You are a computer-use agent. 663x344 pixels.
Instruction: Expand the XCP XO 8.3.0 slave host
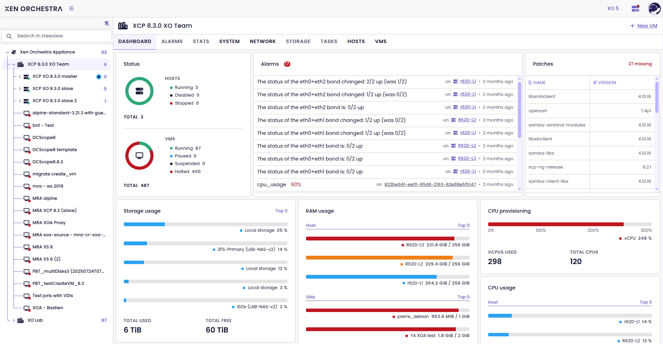pos(20,89)
